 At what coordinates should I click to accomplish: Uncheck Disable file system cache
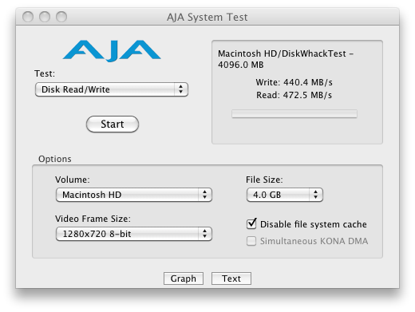(251, 224)
